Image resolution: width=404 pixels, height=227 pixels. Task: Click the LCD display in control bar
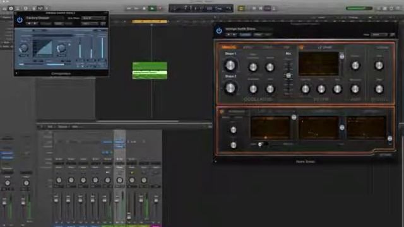pos(201,8)
